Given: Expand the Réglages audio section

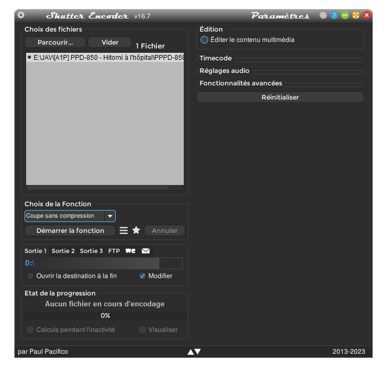Looking at the screenshot, I should (x=225, y=71).
